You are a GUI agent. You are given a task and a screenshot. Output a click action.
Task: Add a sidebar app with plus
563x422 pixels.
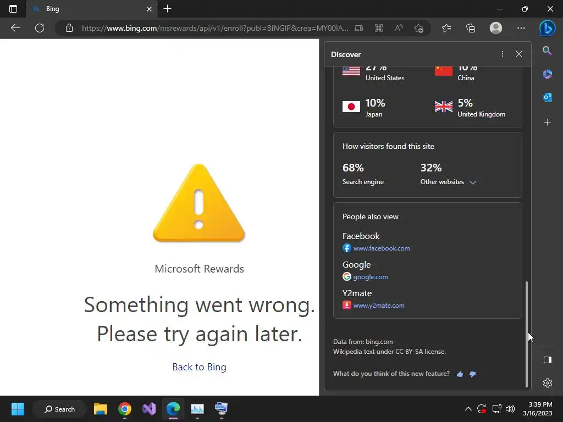[547, 123]
